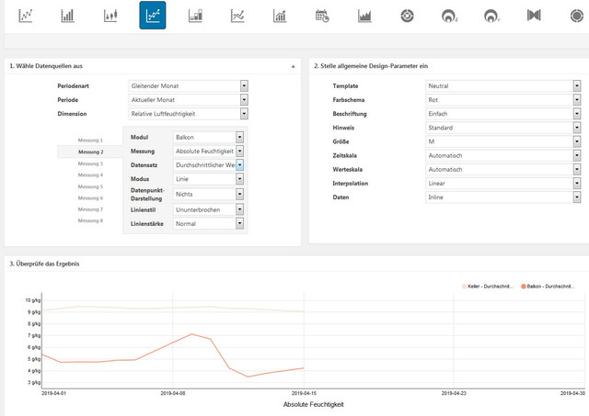Open the Messung 4 tab
This screenshot has width=589, height=416.
[90, 175]
